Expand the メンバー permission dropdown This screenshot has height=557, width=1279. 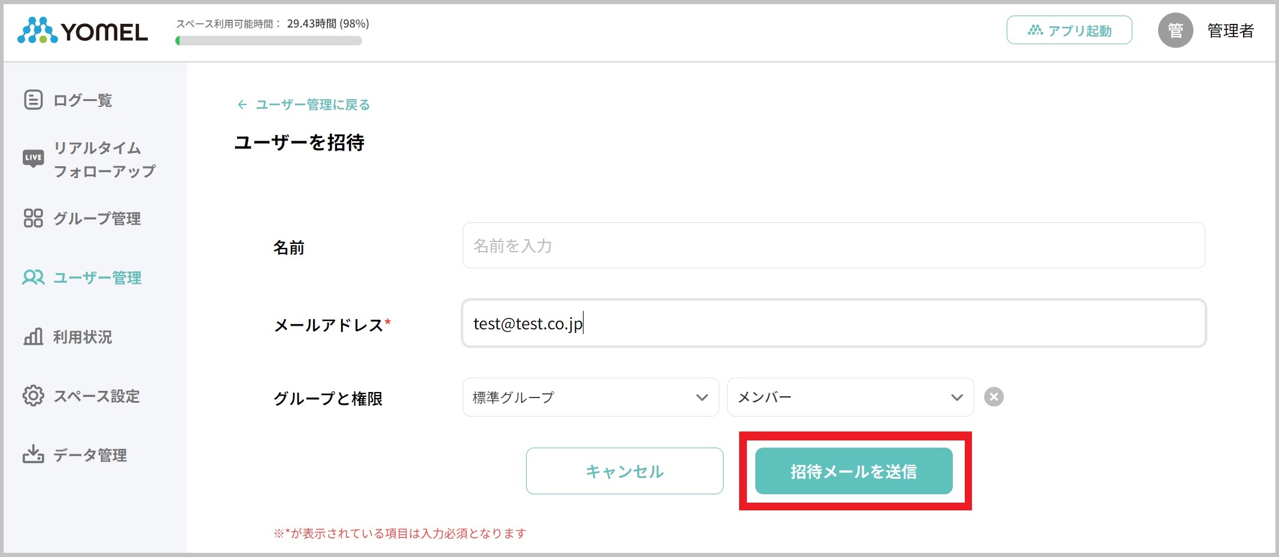pyautogui.click(x=850, y=397)
